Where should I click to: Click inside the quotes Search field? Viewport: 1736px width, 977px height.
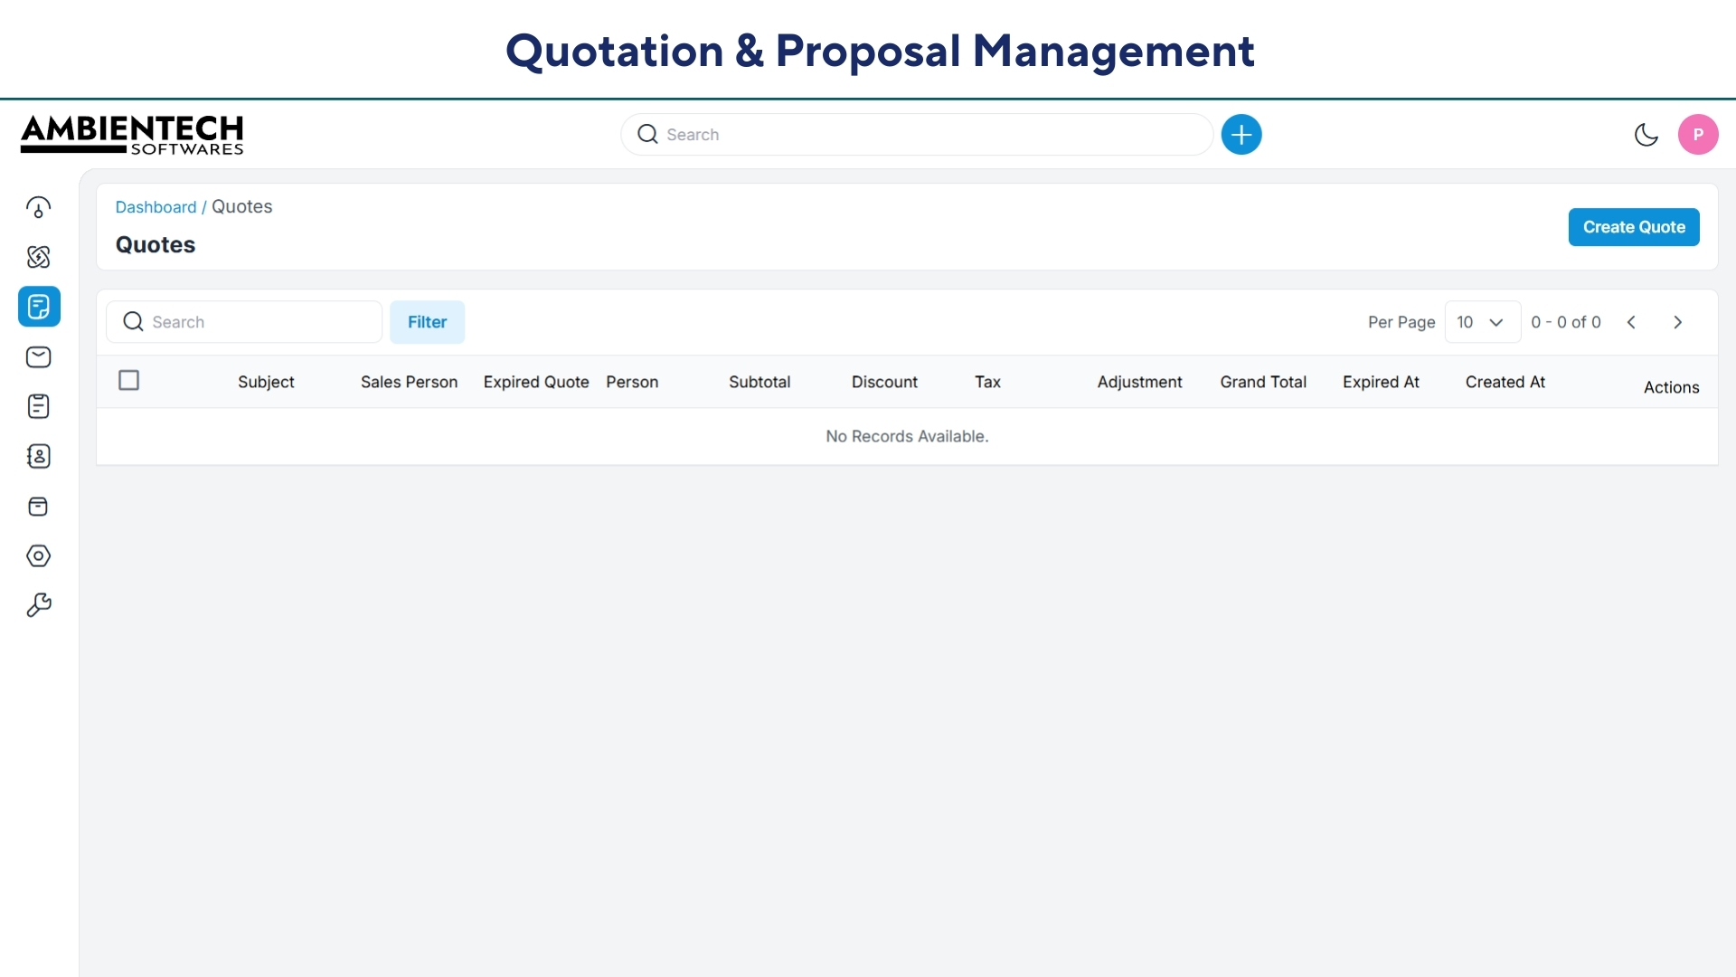click(244, 321)
